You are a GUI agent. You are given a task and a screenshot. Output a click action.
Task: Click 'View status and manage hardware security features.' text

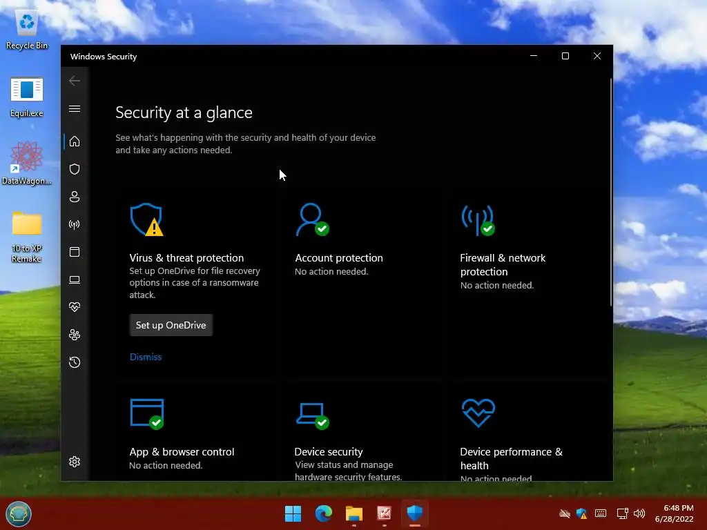click(348, 471)
